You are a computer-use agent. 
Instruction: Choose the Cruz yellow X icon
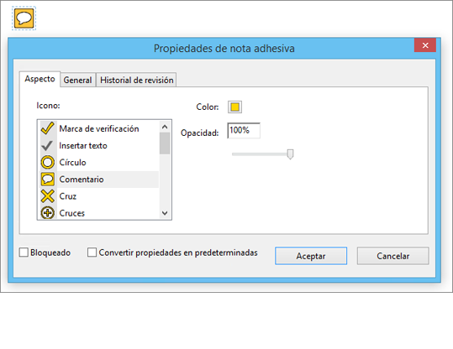pos(48,196)
